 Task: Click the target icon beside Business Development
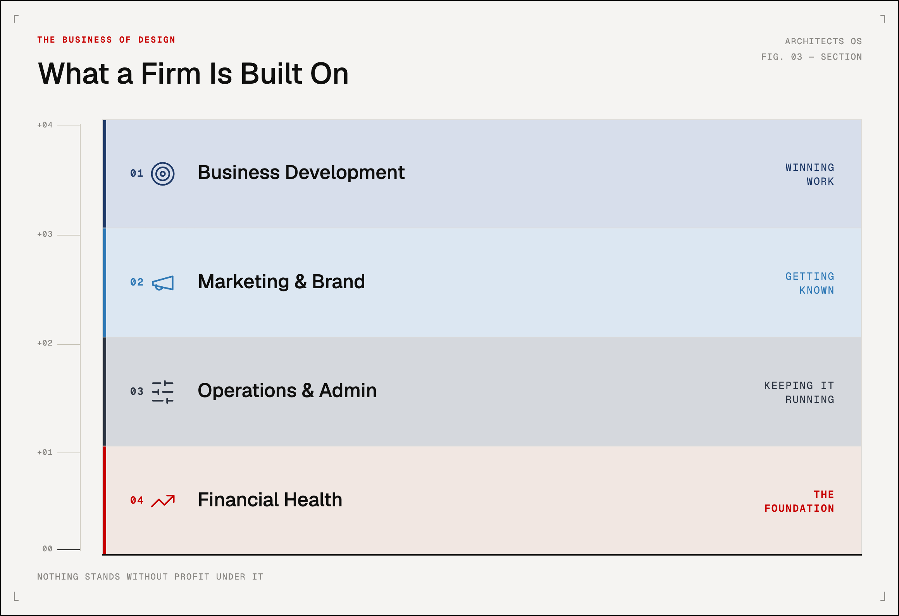tap(163, 174)
